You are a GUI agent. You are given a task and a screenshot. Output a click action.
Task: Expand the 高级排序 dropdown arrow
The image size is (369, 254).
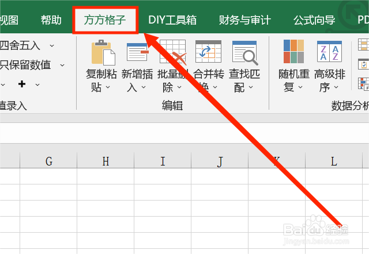click(x=336, y=87)
